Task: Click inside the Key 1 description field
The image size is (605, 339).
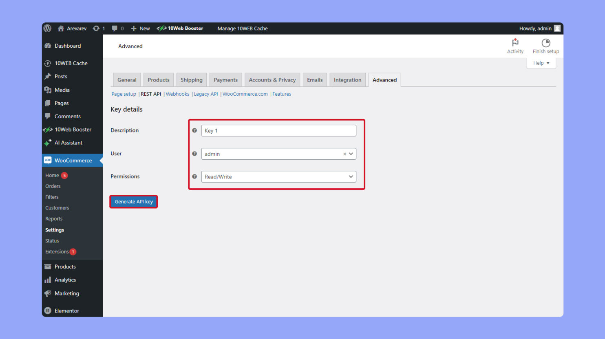Action: pos(278,130)
